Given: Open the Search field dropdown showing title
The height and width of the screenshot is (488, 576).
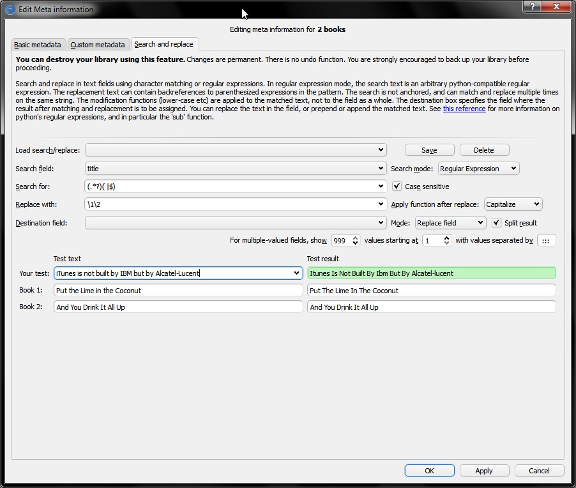Looking at the screenshot, I should 236,168.
